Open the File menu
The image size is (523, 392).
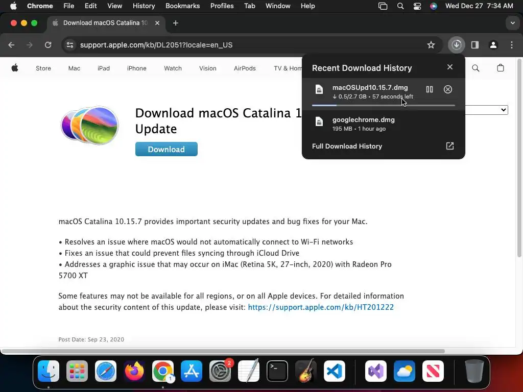pyautogui.click(x=69, y=6)
